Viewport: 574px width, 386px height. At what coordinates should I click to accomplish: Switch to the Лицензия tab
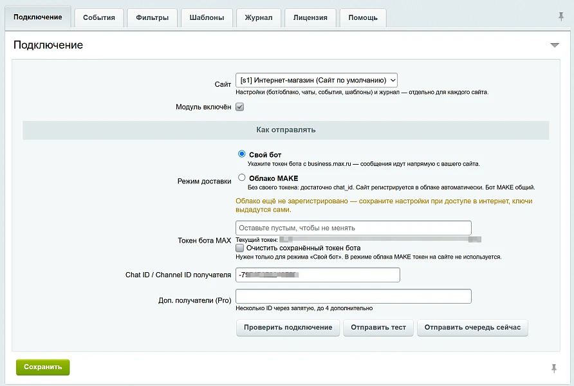(x=310, y=17)
